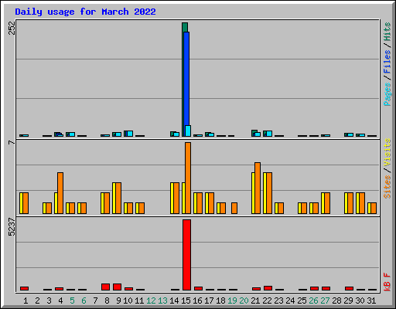Screen dimensions: 396x309
Task: Click the orange Sites bar for day 21
Action: [x=258, y=188]
